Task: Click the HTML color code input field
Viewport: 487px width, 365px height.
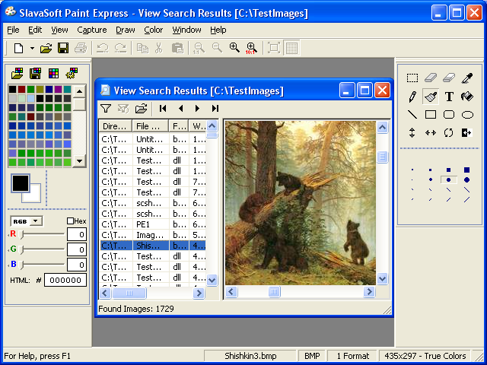Action: point(65,280)
